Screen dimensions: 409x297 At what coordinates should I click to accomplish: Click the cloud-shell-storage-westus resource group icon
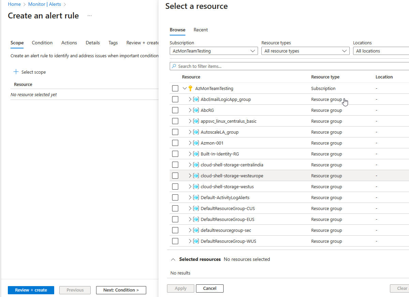[x=196, y=187]
